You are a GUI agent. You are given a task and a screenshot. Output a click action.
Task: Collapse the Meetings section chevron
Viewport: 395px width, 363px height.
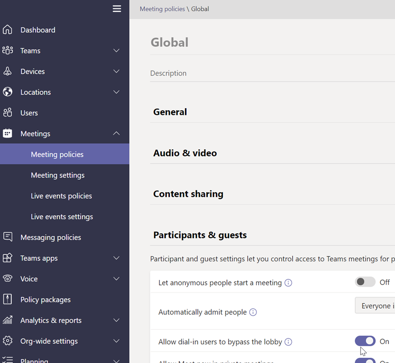116,133
